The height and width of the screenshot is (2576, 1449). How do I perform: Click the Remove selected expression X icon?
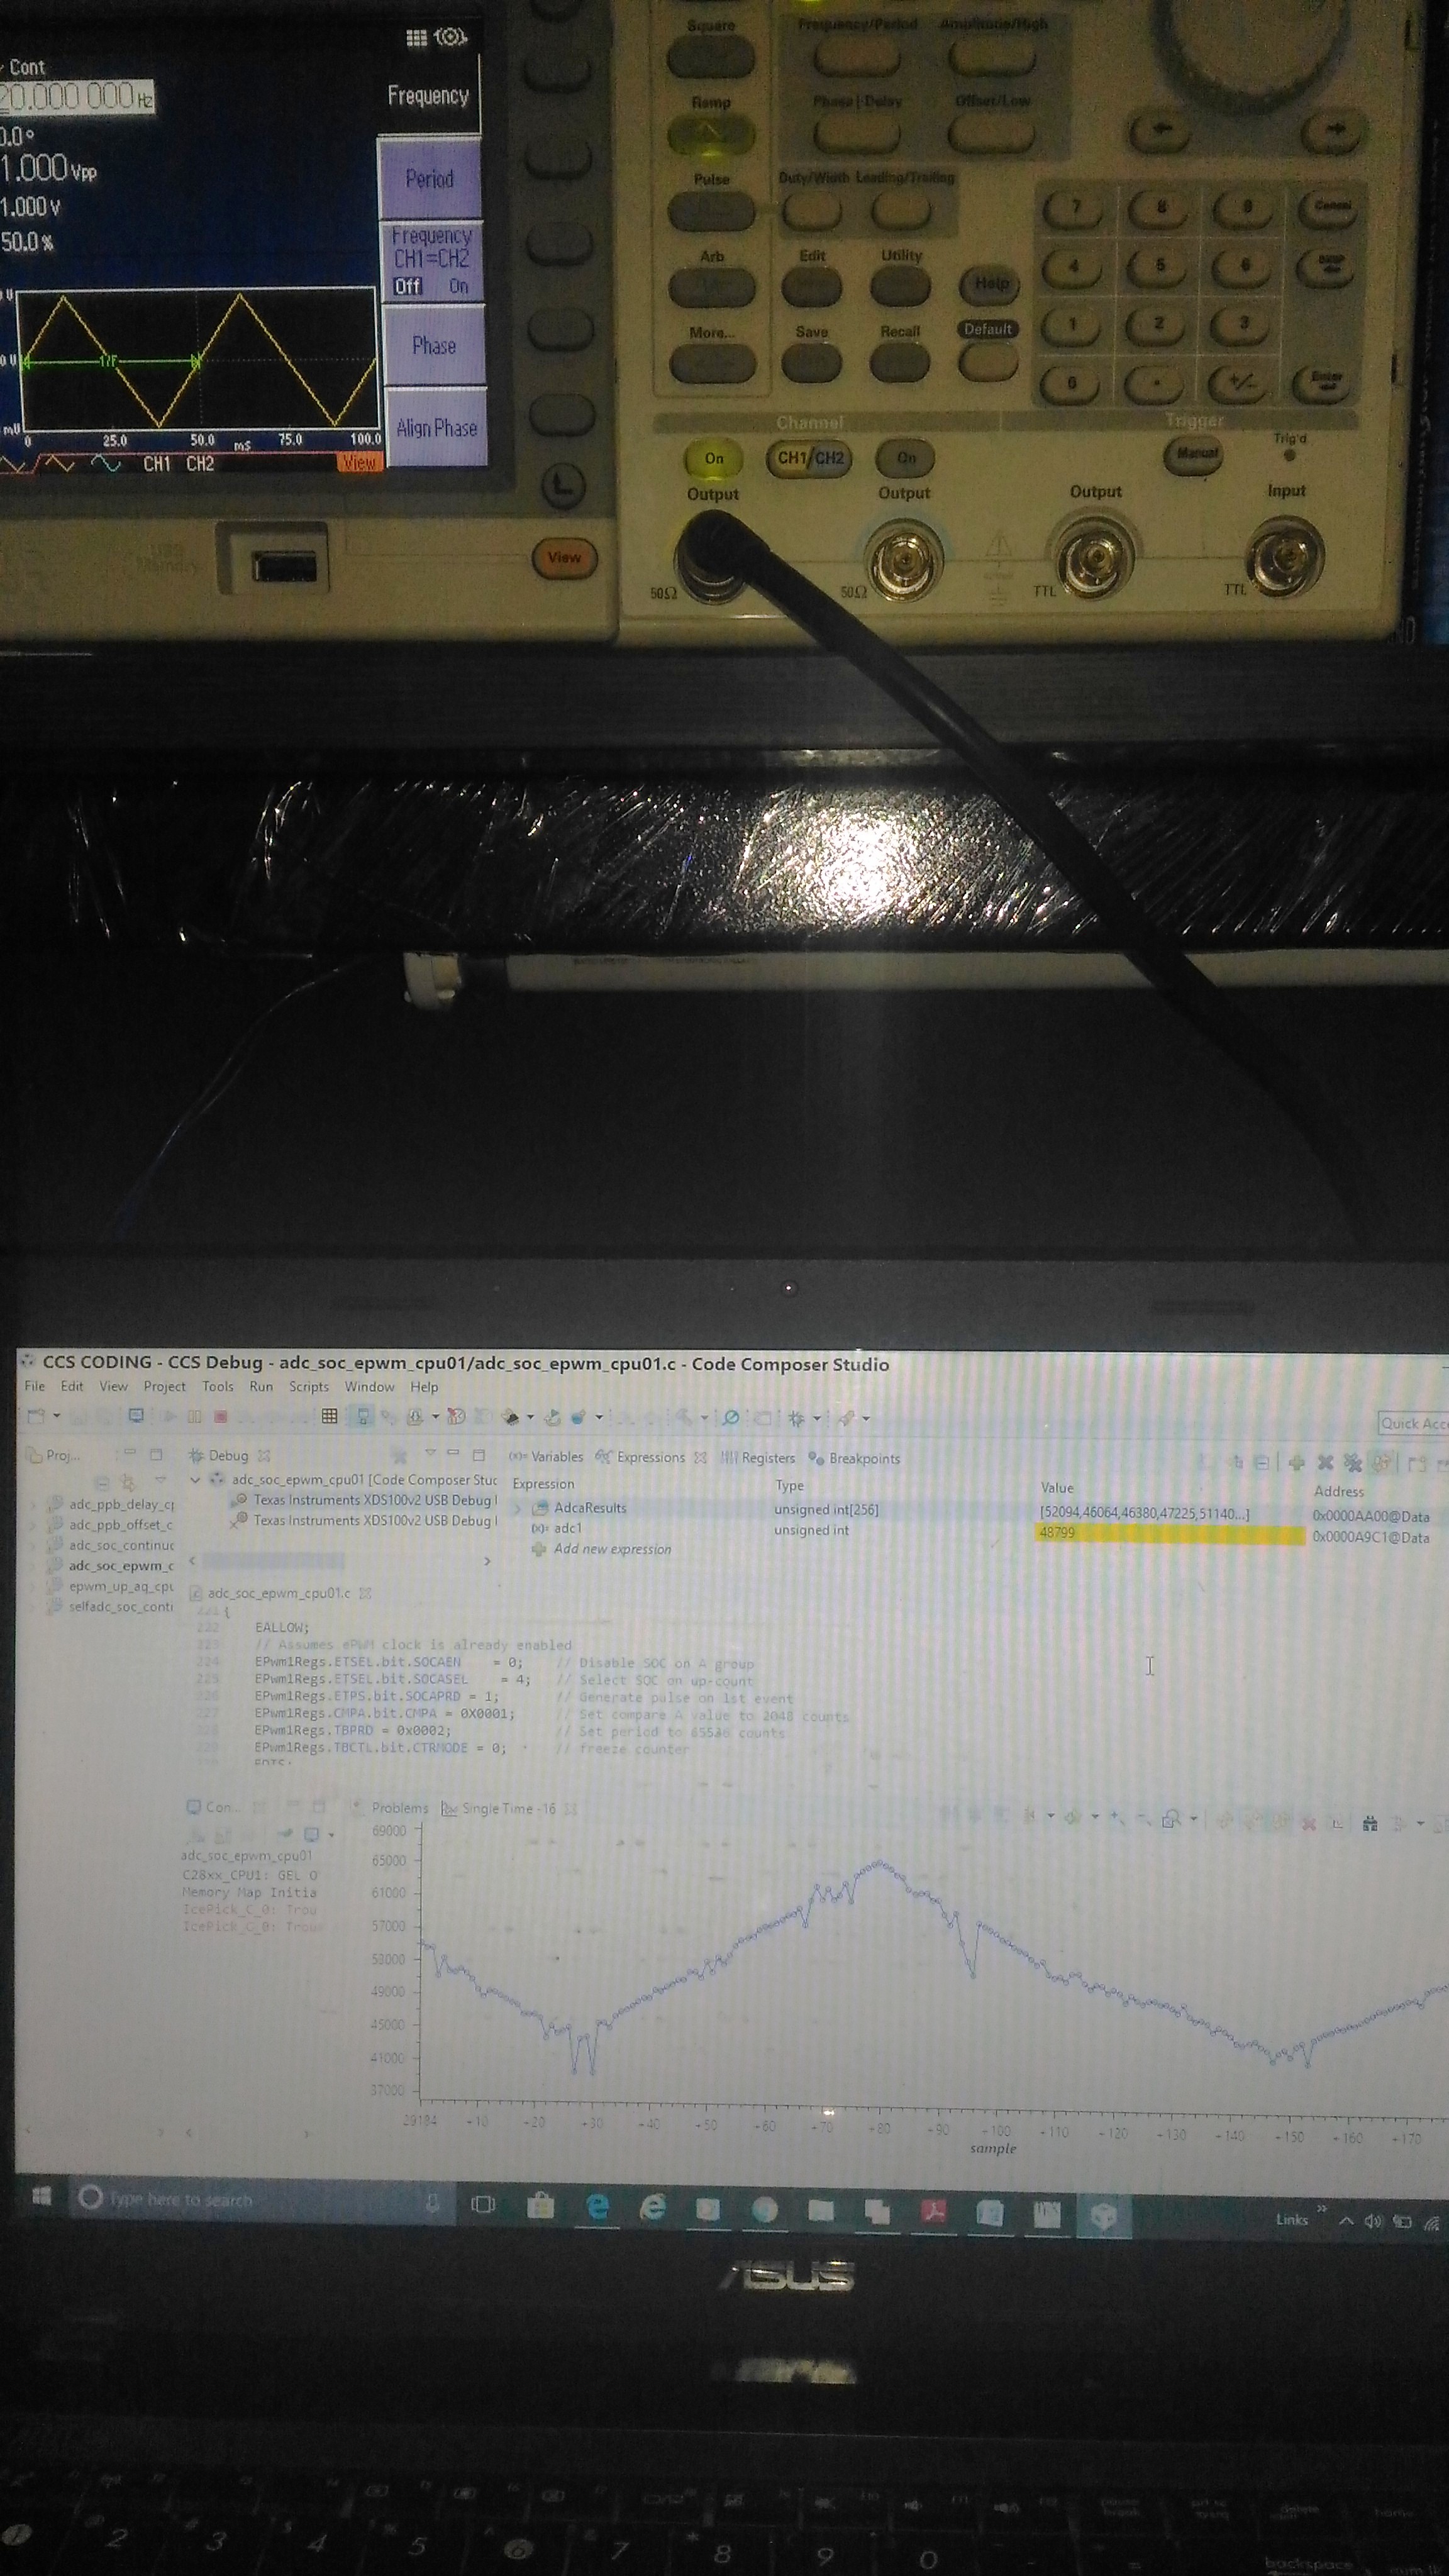1325,1462
